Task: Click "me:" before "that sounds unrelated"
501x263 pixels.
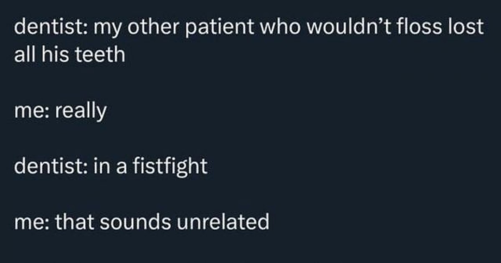Action: [x=30, y=223]
